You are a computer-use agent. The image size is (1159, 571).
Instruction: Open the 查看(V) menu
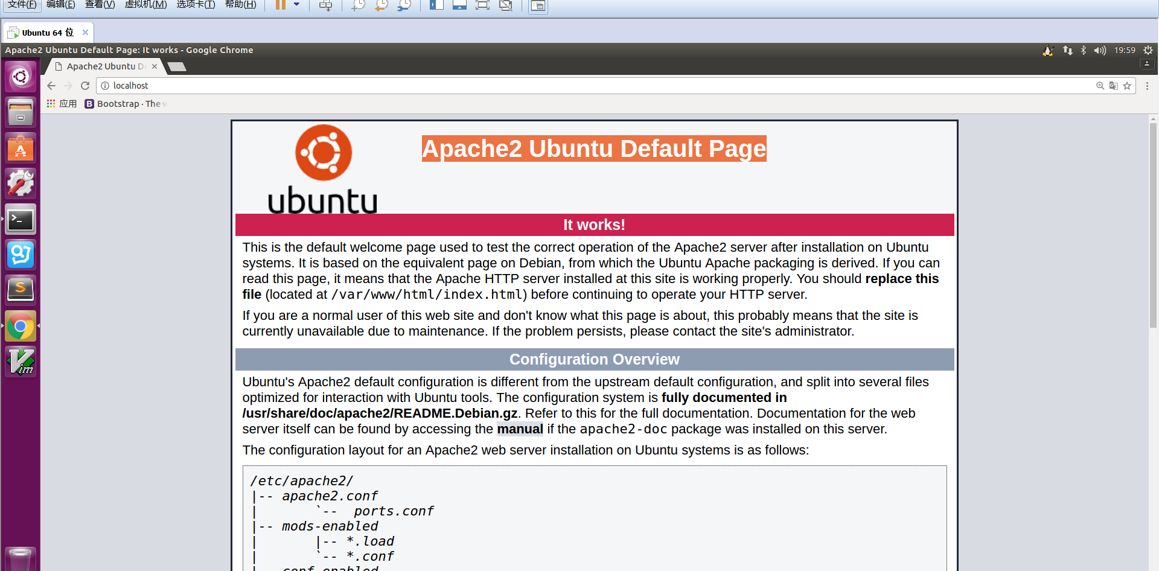[x=100, y=5]
